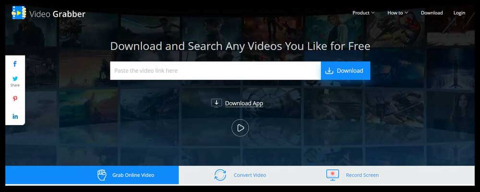The height and width of the screenshot is (192, 480).
Task: Share via the Twitter bird icon
Action: [x=15, y=79]
